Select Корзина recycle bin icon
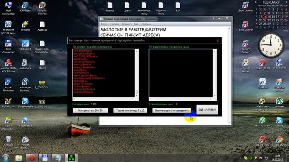 (8, 141)
